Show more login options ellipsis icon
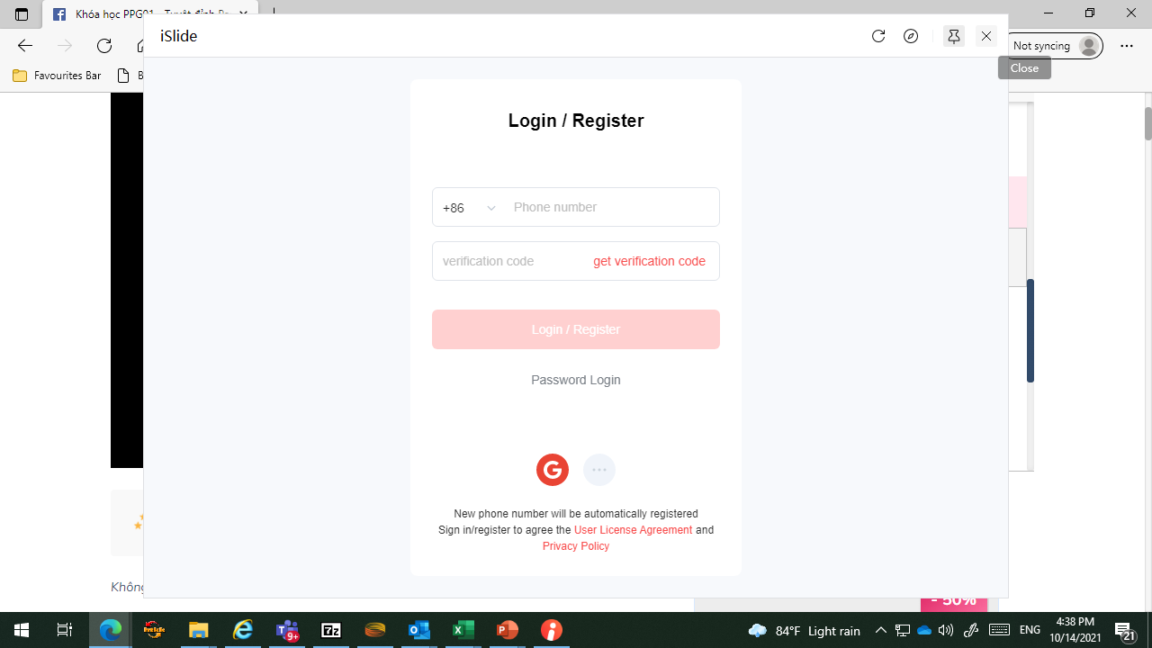 [599, 470]
